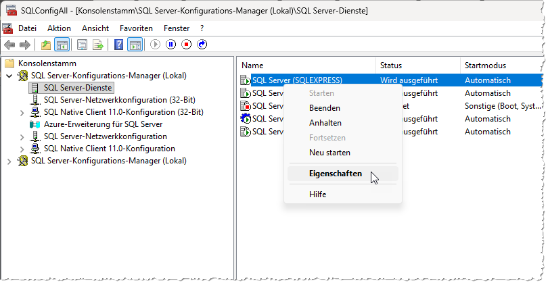Open the Ansicht menu
Image resolution: width=548 pixels, height=285 pixels.
[x=95, y=28]
